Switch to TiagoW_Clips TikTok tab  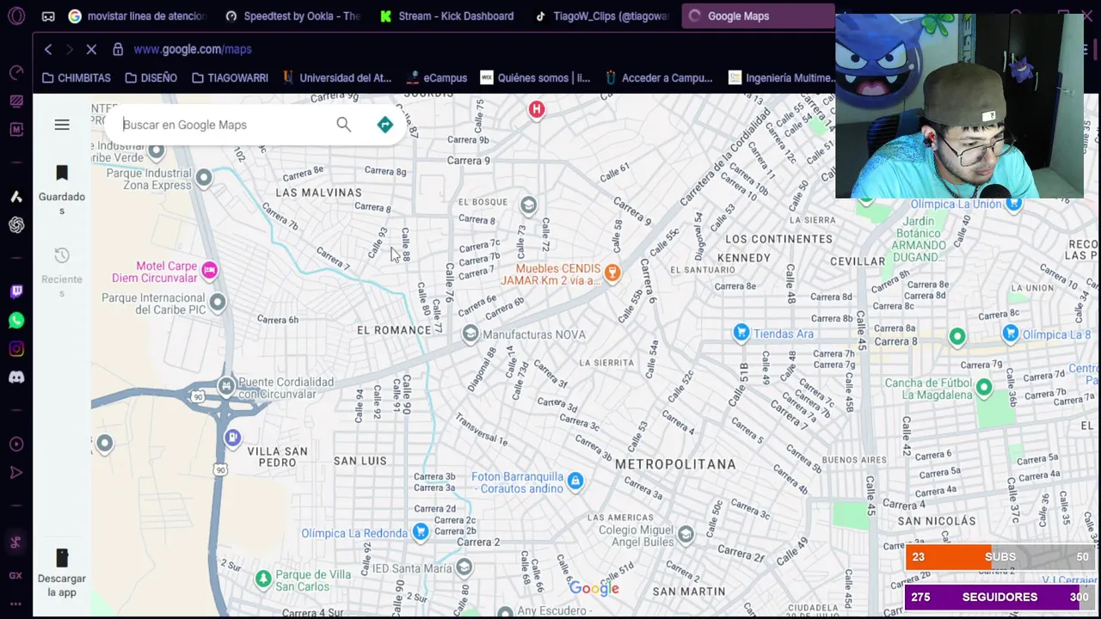click(x=602, y=15)
